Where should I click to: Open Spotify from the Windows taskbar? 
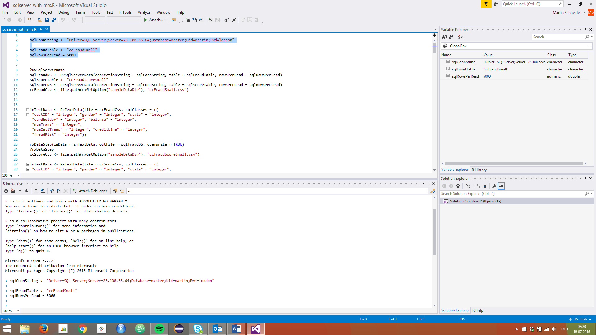pos(159,328)
